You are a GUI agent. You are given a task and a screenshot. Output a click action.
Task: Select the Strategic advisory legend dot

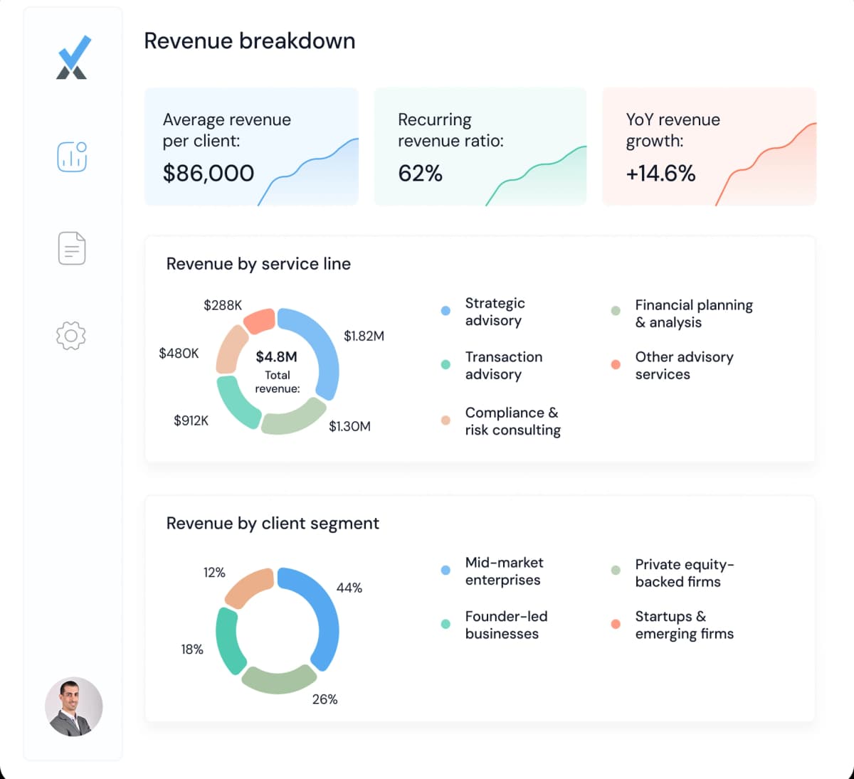(x=446, y=310)
